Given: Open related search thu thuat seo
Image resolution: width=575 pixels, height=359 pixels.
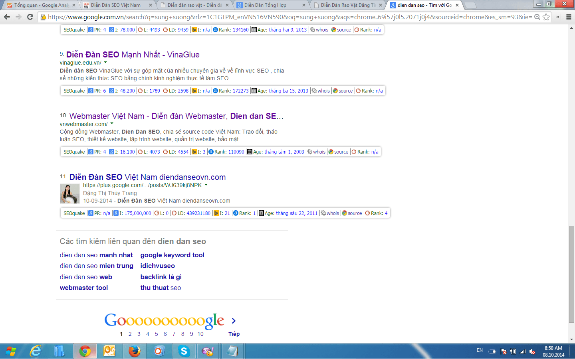Looking at the screenshot, I should 161,288.
